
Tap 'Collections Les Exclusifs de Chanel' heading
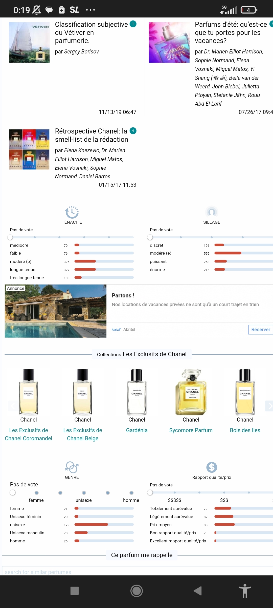pyautogui.click(x=142, y=354)
